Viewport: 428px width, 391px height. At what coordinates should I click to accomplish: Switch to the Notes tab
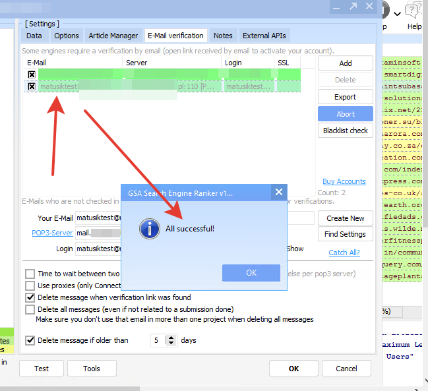pos(223,36)
